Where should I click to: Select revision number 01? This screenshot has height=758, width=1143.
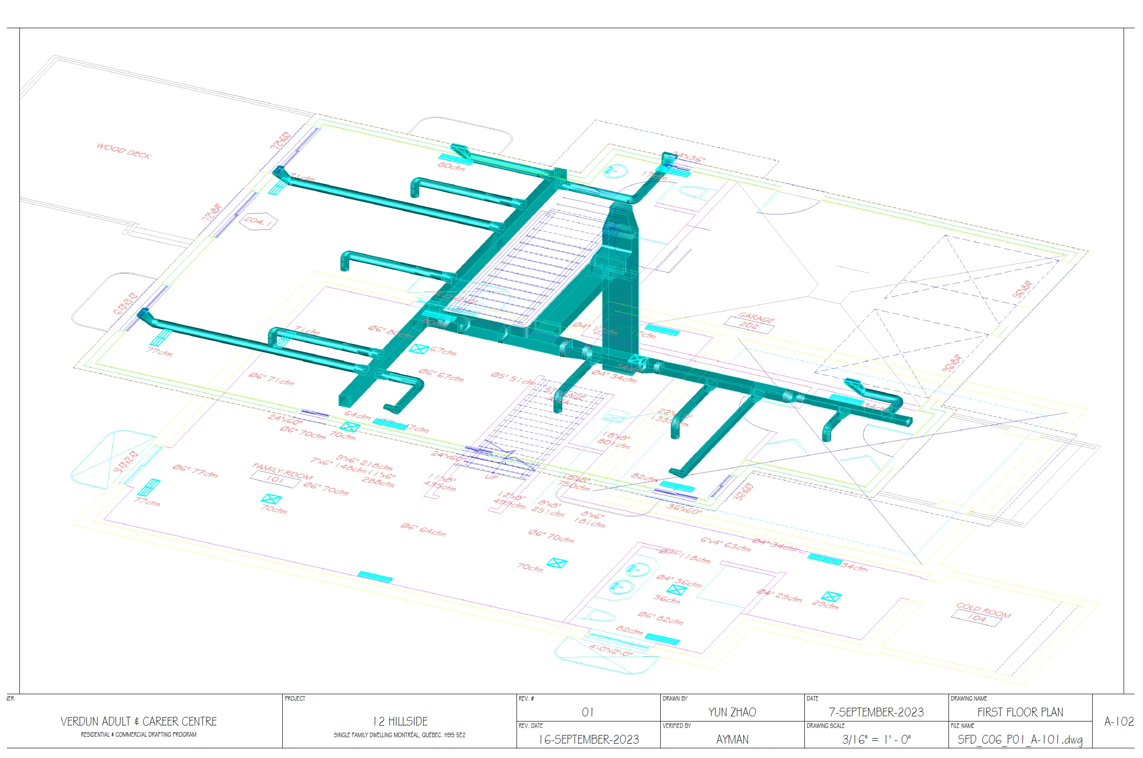click(588, 713)
